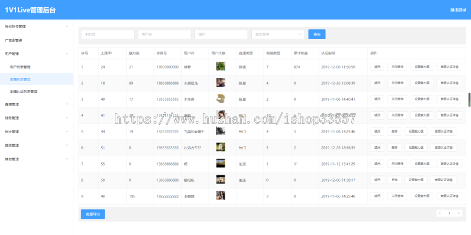Click 退出登录 in the header
Viewport: 471px width, 235px height.
458,10
